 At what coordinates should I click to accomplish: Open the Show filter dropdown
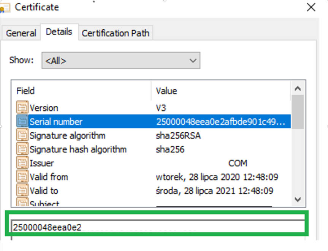click(120, 61)
